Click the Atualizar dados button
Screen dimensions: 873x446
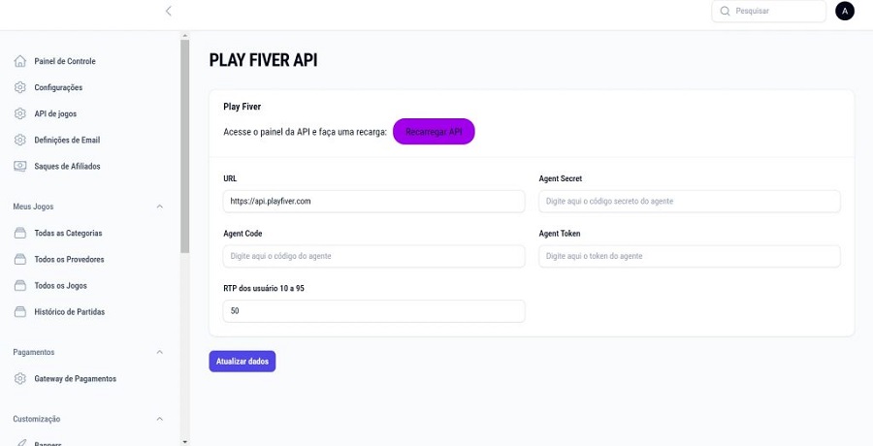(x=242, y=362)
